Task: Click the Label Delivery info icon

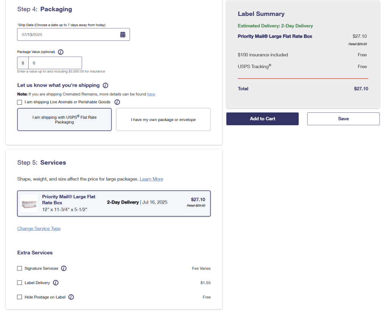Action: [x=56, y=283]
